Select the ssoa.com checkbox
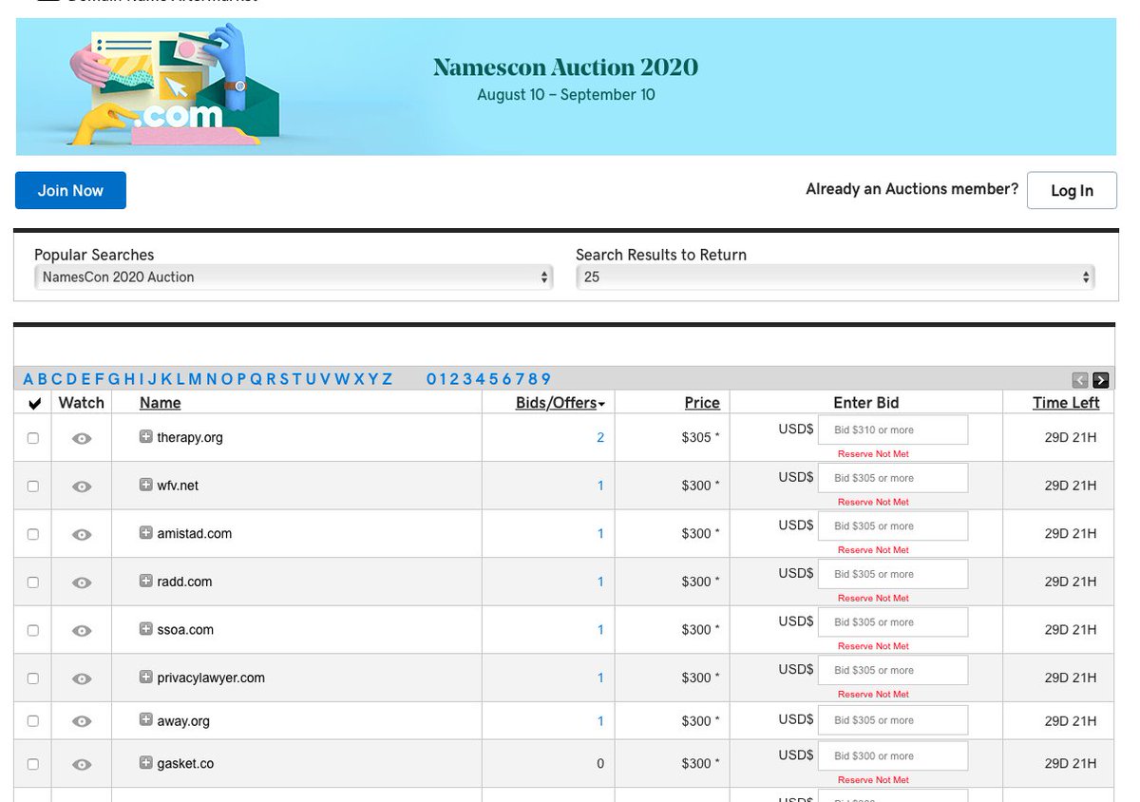 tap(33, 630)
